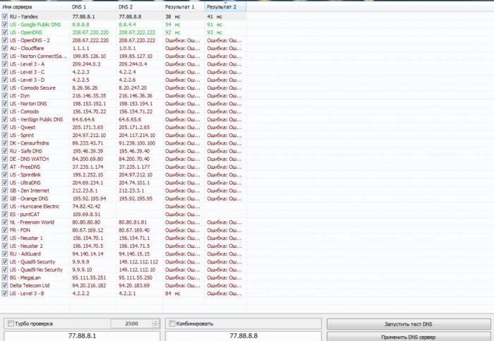Click the 1.0.0.1 DNS 2 address
This screenshot has width=494, height=341.
point(127,48)
